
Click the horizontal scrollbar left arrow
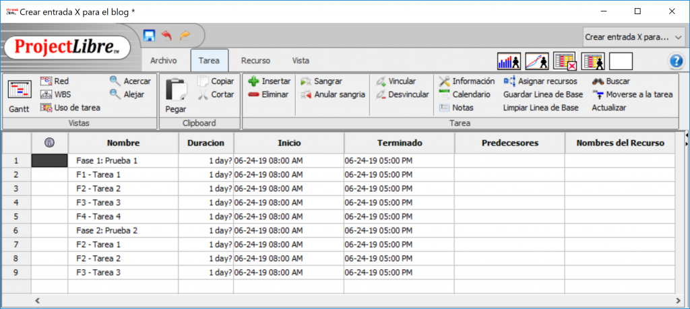[x=38, y=301]
